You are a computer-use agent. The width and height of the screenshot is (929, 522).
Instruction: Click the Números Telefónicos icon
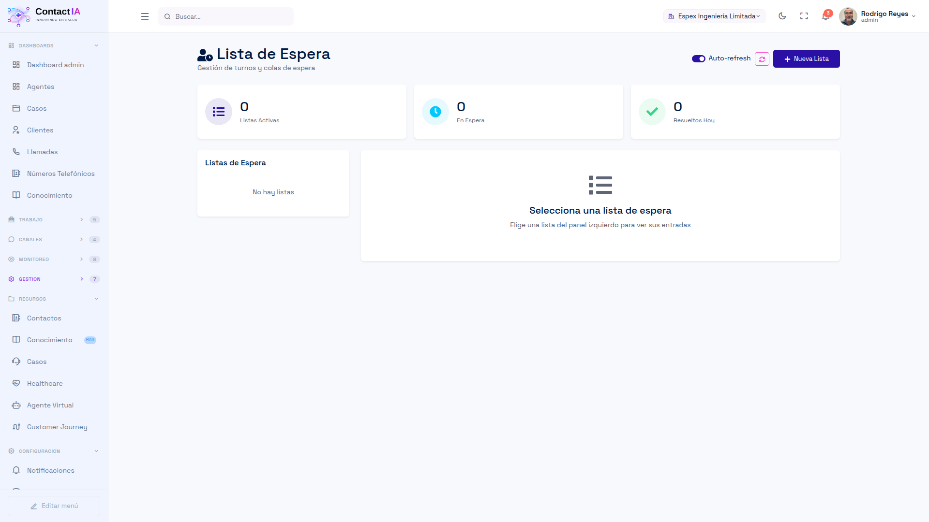(16, 173)
